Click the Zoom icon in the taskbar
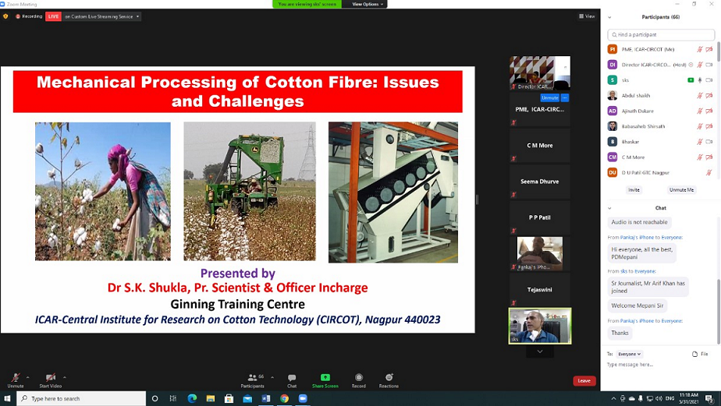The image size is (721, 406). tap(303, 398)
